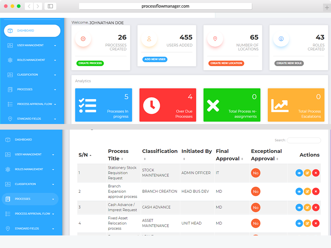Click the Create New Location button
331x248 pixels.
pyautogui.click(x=226, y=63)
